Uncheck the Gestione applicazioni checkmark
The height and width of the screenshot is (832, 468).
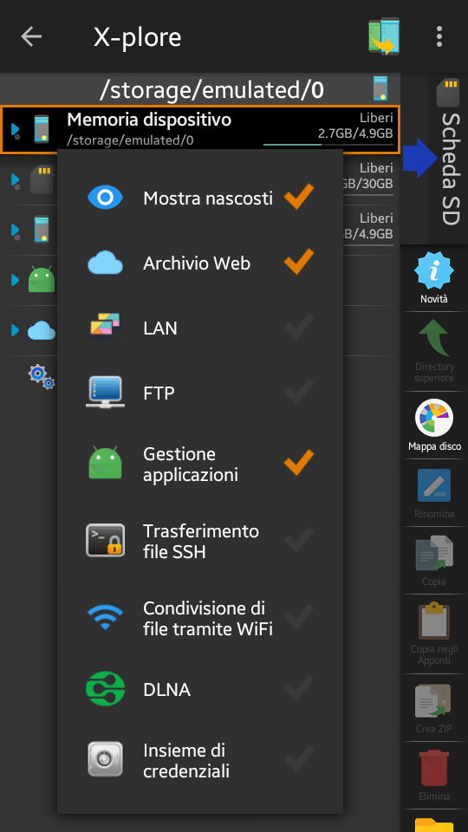(x=299, y=462)
